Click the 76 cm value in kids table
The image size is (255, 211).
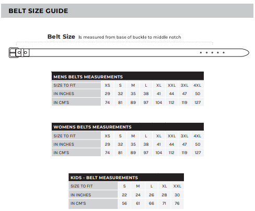(177, 203)
